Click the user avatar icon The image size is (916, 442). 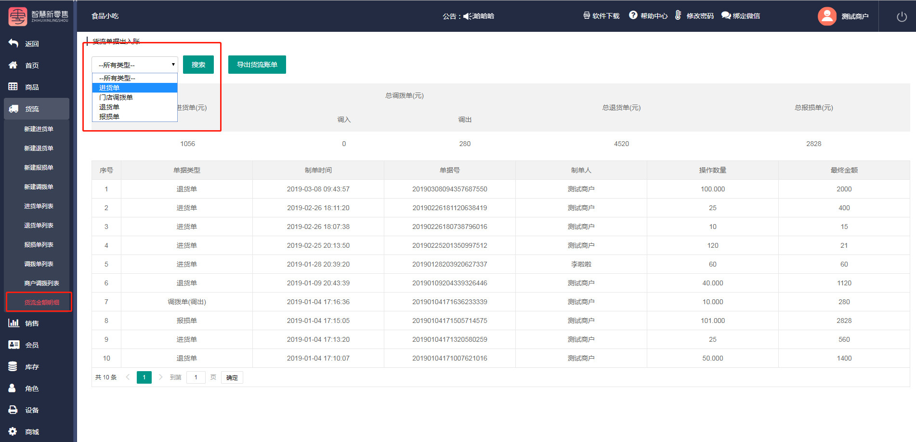(x=827, y=16)
